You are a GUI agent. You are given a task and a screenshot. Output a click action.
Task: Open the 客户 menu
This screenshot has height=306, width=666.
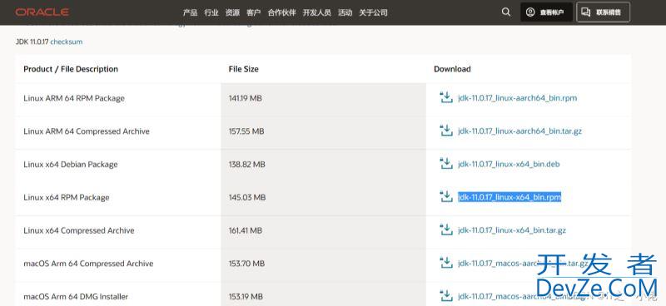254,12
